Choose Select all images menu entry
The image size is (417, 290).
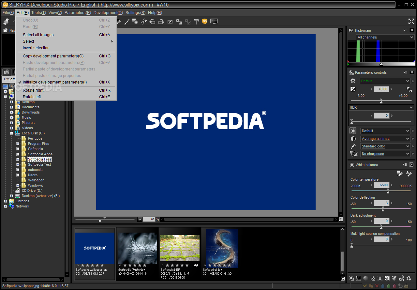click(66, 35)
